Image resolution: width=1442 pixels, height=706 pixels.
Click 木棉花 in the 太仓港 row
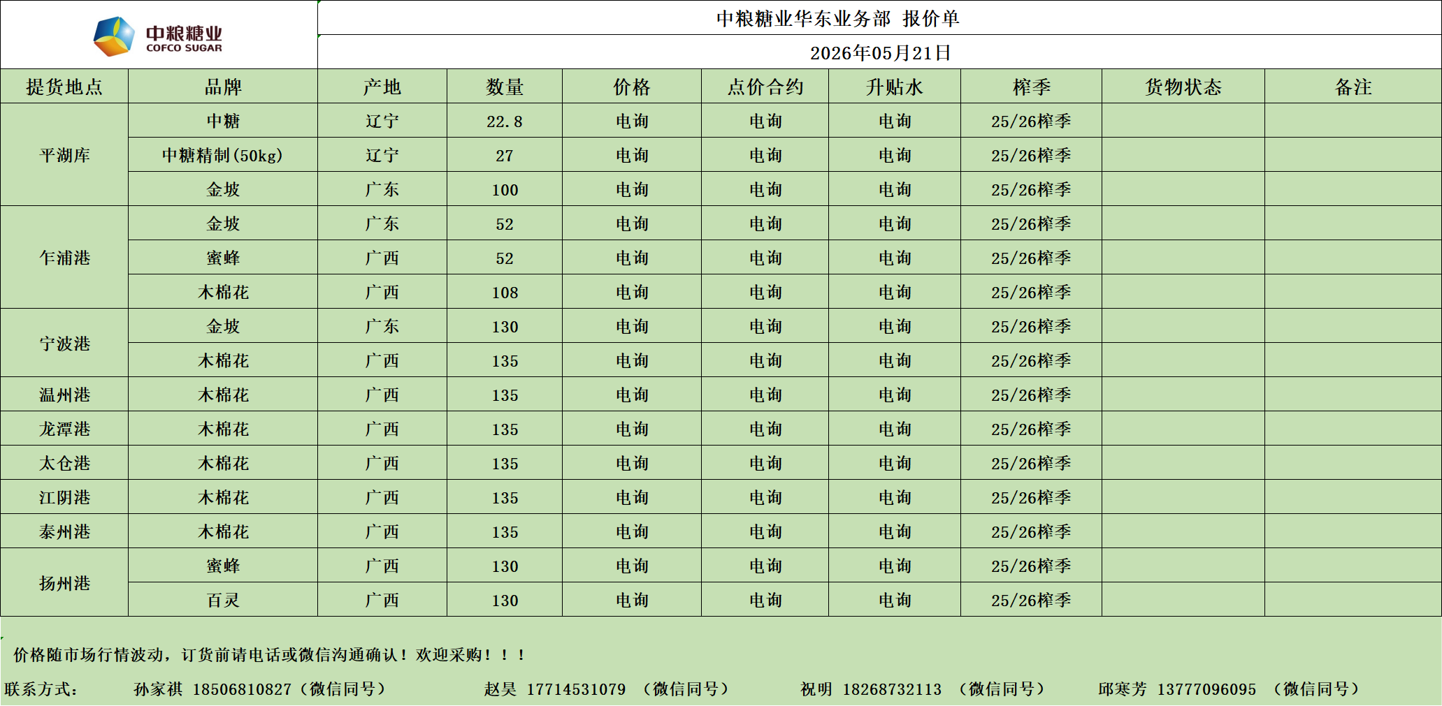coord(223,463)
